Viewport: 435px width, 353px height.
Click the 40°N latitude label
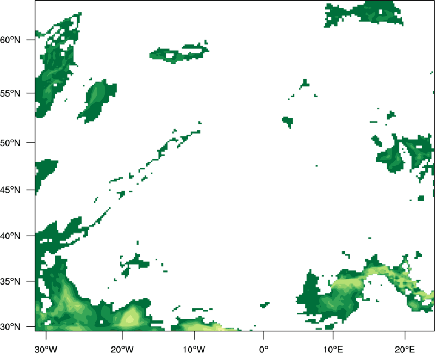(10, 236)
